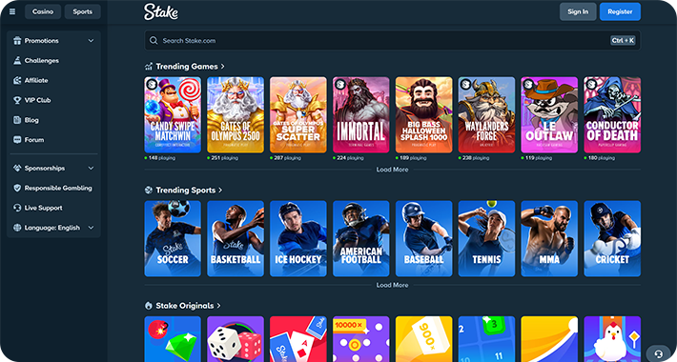Open VIP Club from the sidebar
Image resolution: width=677 pixels, height=362 pixels.
37,100
